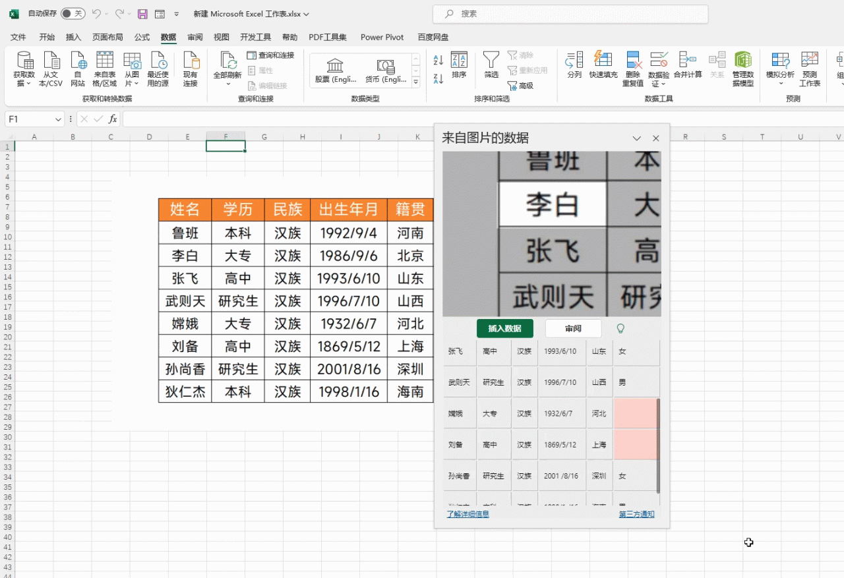
Task: Click the 审阅 button in the picture pane
Action: point(573,328)
